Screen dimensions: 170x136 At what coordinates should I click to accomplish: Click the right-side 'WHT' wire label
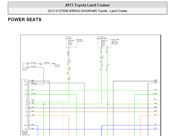click(155, 99)
